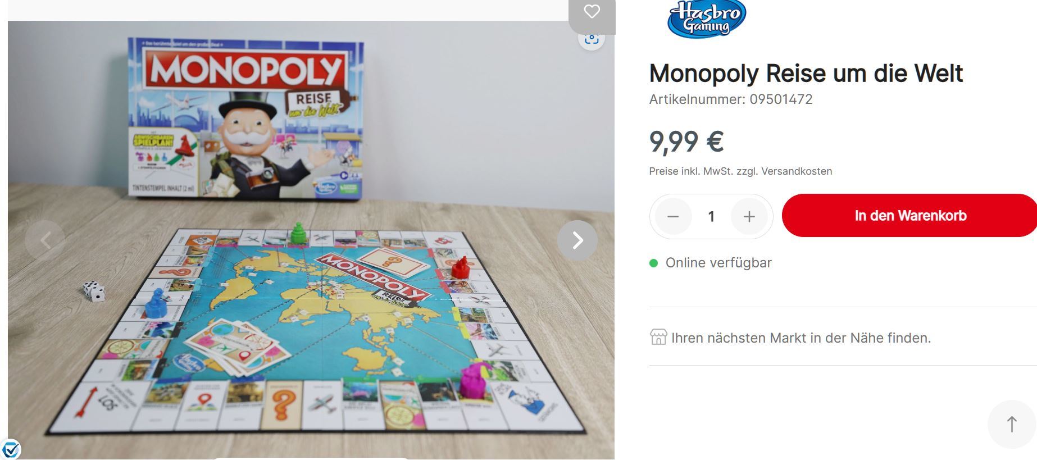The image size is (1037, 460).
Task: Click the Monopoly box in product photo
Action: tap(245, 119)
